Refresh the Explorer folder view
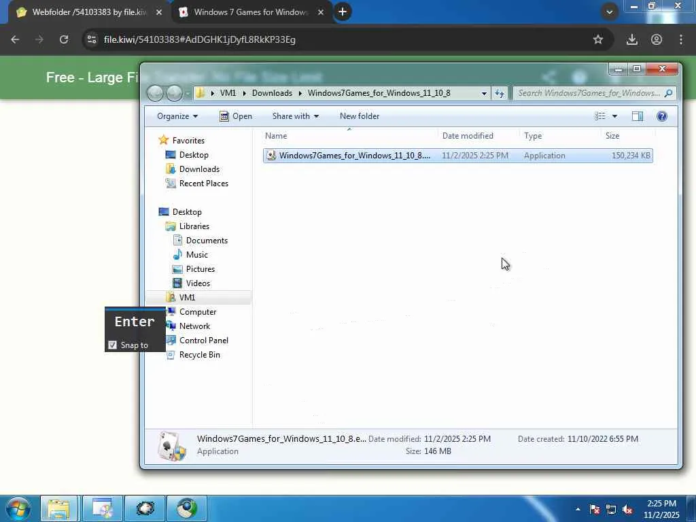Image resolution: width=696 pixels, height=522 pixels. click(x=500, y=93)
